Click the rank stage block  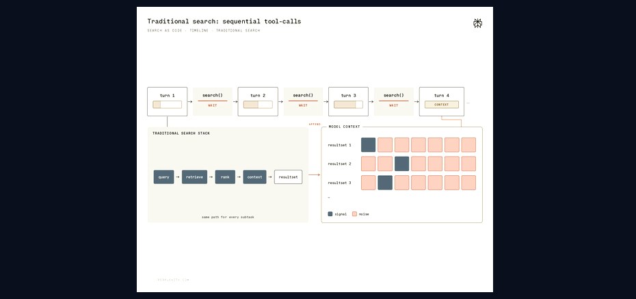coord(225,177)
